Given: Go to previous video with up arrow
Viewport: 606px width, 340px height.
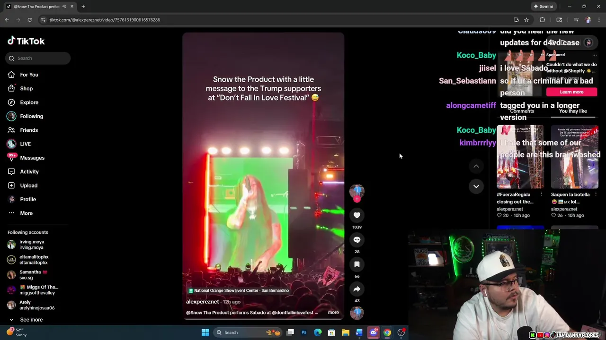Looking at the screenshot, I should point(476,166).
